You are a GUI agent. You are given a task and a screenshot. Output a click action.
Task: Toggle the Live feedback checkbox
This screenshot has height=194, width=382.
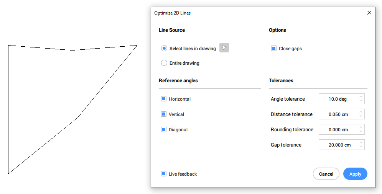(164, 174)
